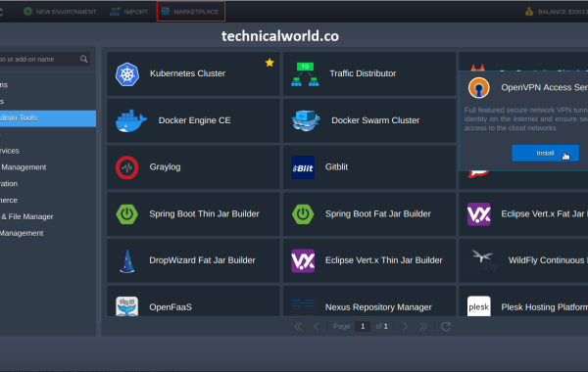Open the Import menu item
The width and height of the screenshot is (588, 372).
coord(128,12)
